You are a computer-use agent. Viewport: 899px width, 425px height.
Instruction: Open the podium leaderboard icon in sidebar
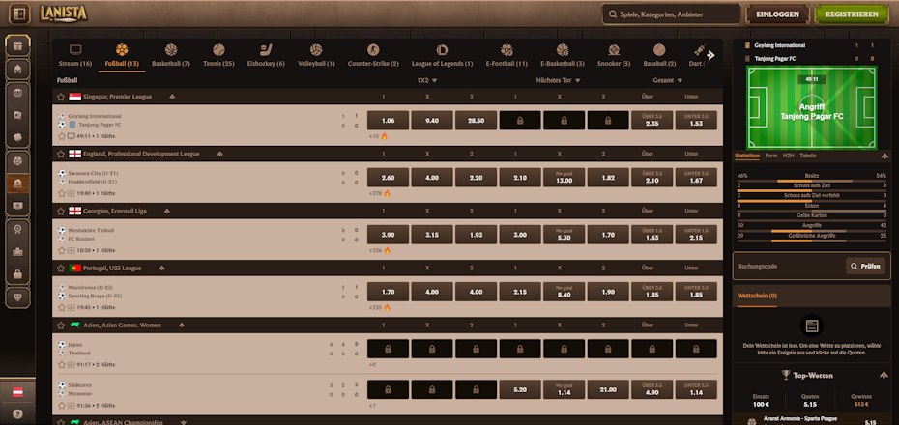coord(17,251)
